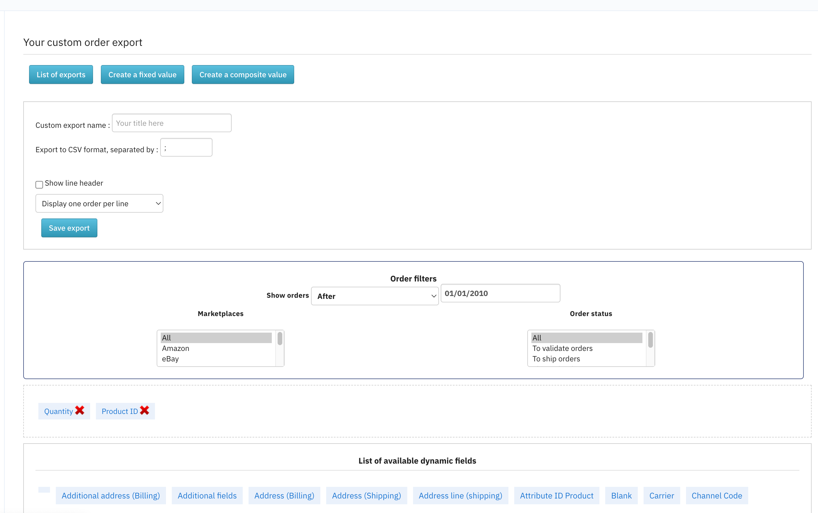Screen dimensions: 818x513
Task: Add the Additional fields dynamic field
Action: pyautogui.click(x=207, y=496)
